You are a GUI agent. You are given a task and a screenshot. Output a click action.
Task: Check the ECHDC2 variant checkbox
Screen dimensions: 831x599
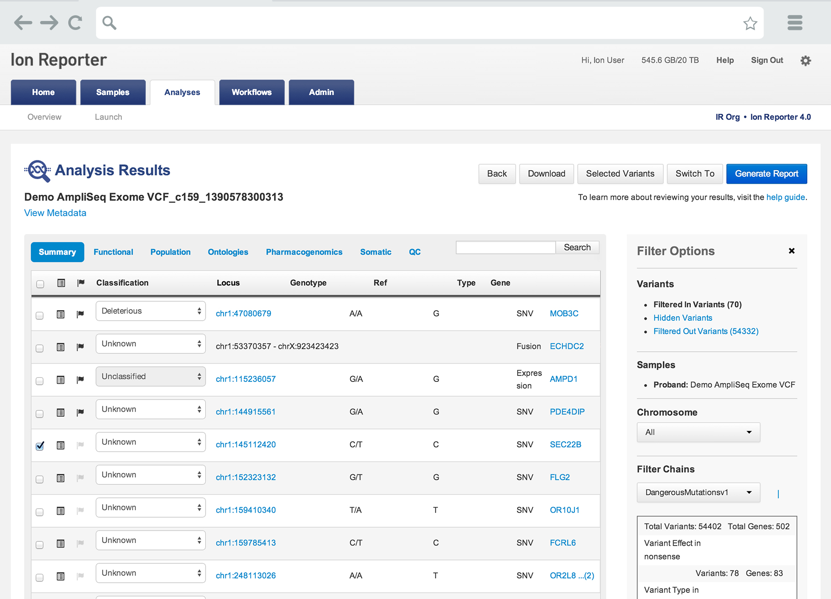(40, 348)
